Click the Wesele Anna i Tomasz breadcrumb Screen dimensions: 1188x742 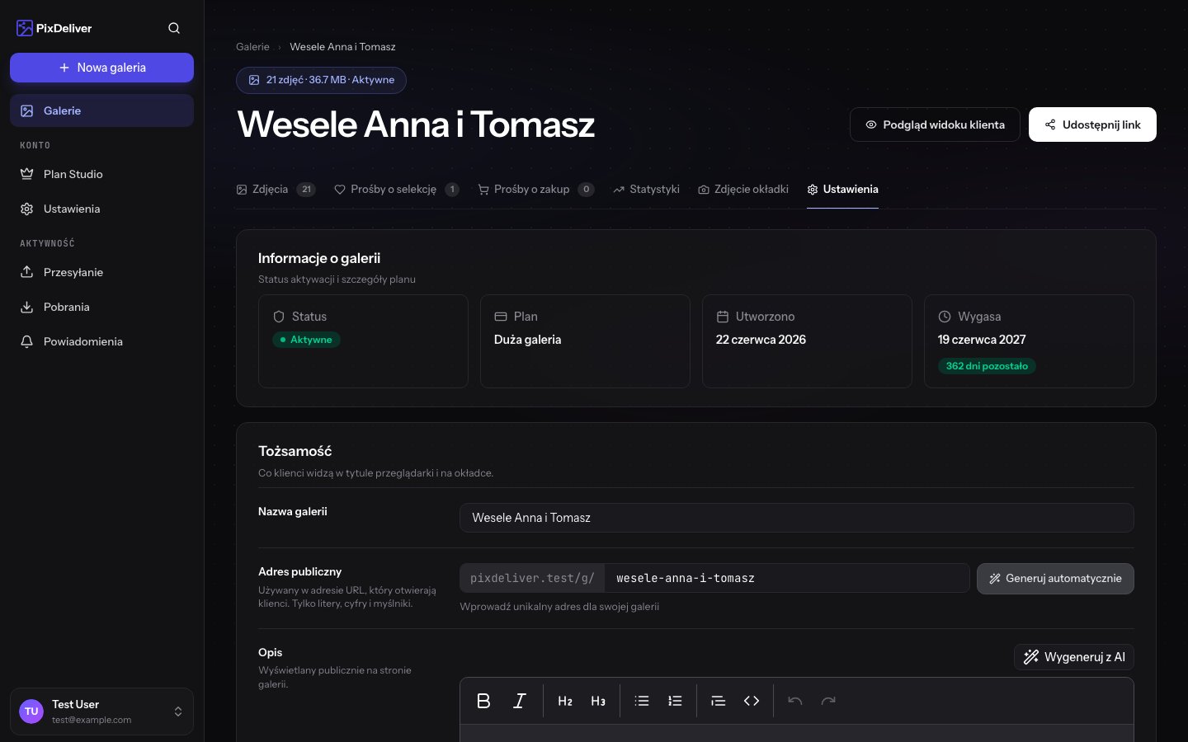coord(342,47)
